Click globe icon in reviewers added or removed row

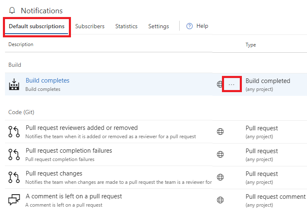point(220,132)
